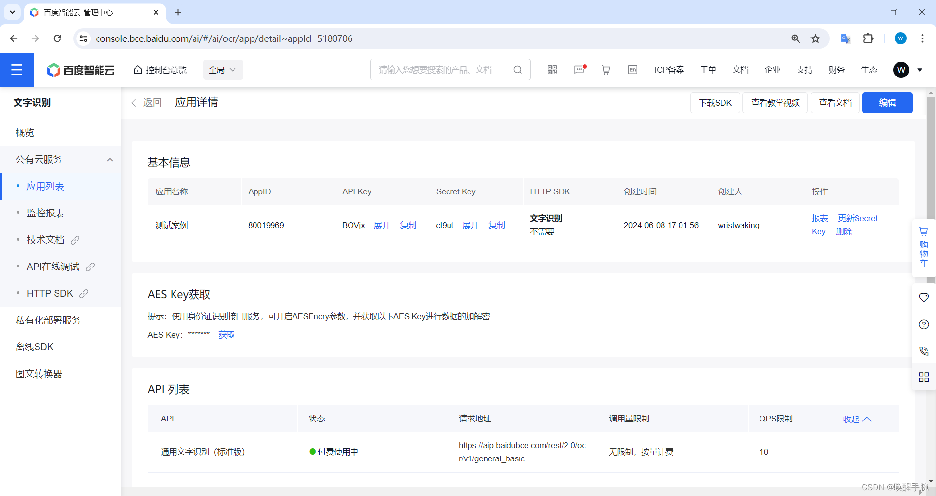Click the 查看教学视频 button
This screenshot has width=936, height=496.
[775, 103]
